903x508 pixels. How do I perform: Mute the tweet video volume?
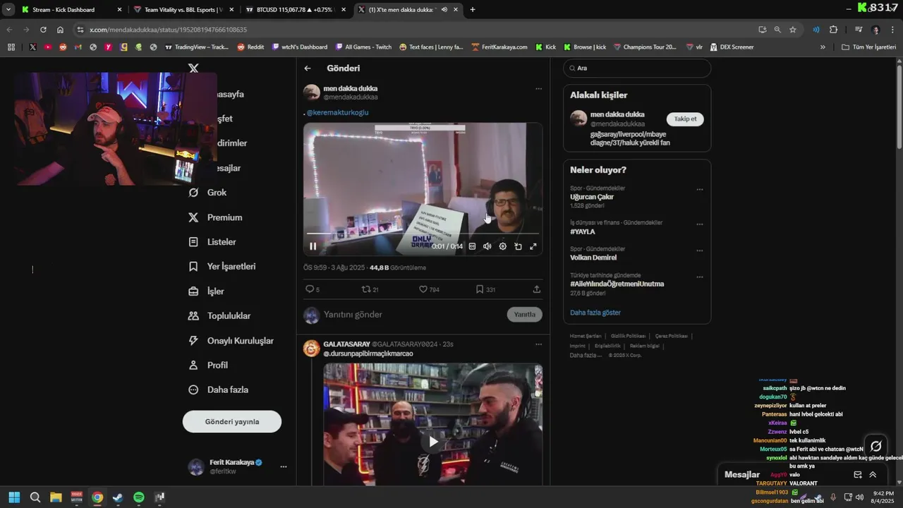487,246
